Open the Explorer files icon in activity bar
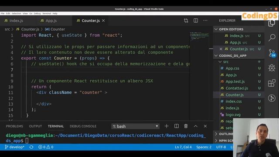 coord(272,23)
